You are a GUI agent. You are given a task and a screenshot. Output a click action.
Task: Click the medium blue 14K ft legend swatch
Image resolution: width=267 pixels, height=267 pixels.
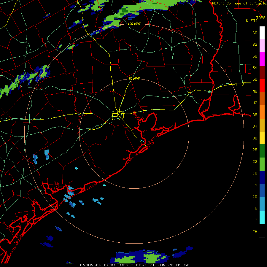pyautogui.click(x=262, y=191)
